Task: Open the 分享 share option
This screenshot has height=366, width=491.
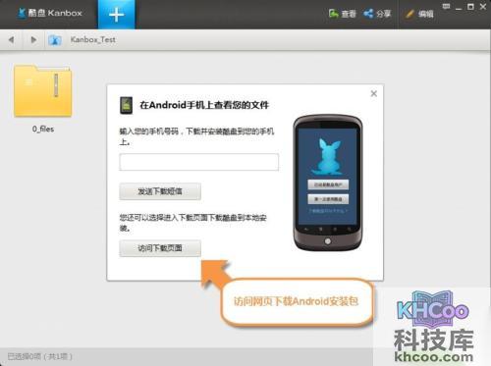Action: pos(377,14)
